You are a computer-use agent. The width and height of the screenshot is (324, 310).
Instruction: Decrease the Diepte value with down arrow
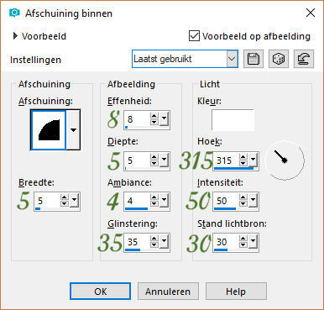point(154,164)
